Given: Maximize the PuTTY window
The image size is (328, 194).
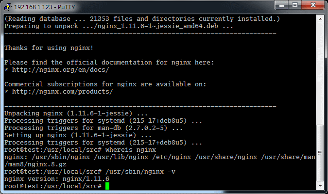Looking at the screenshot, I should tap(295, 5).
